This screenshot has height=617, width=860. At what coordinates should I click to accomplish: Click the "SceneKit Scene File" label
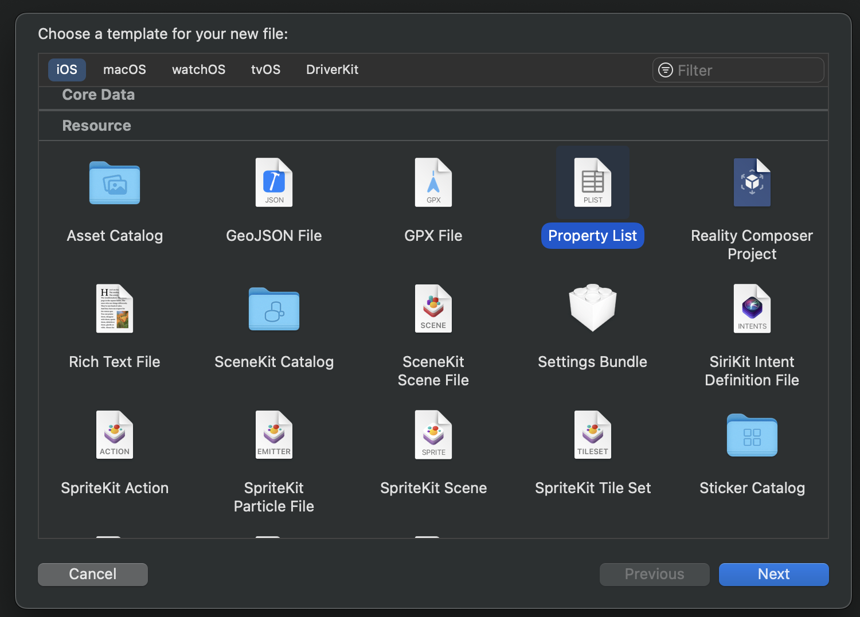433,371
